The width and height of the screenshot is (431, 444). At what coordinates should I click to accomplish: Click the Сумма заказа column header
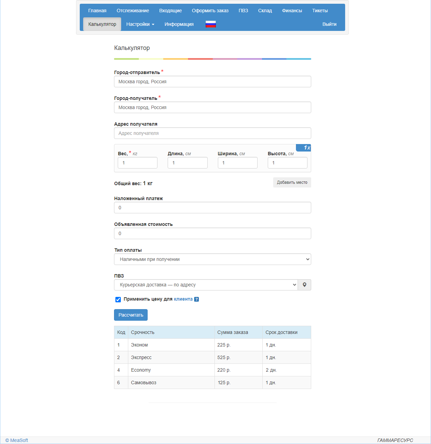(x=239, y=332)
